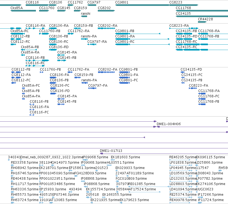Image resolution: width=228 pixels, height=204 pixels.
Task: Select the CG9801-PB protein label
Action: click(x=128, y=70)
